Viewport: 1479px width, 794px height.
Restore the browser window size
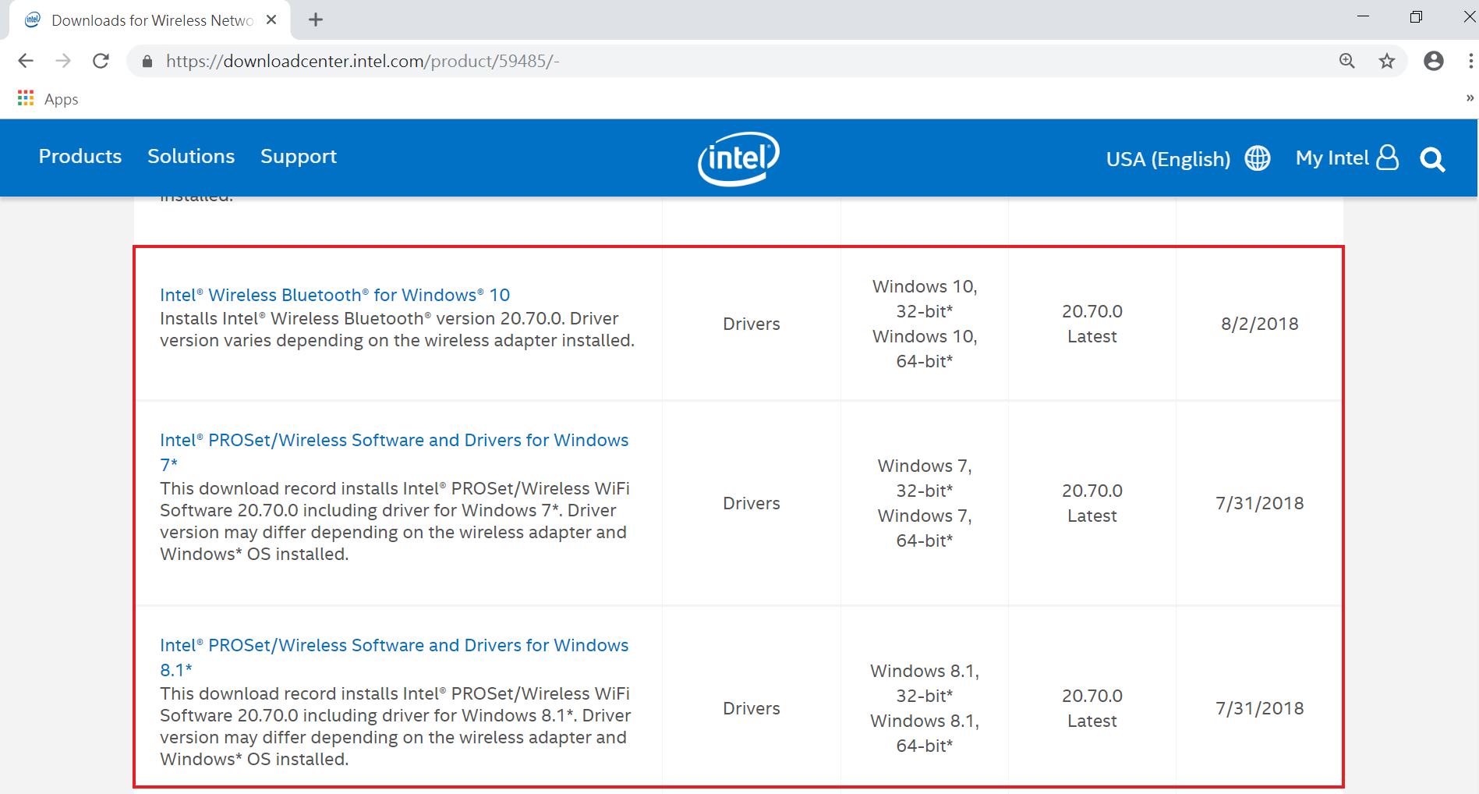[x=1416, y=16]
